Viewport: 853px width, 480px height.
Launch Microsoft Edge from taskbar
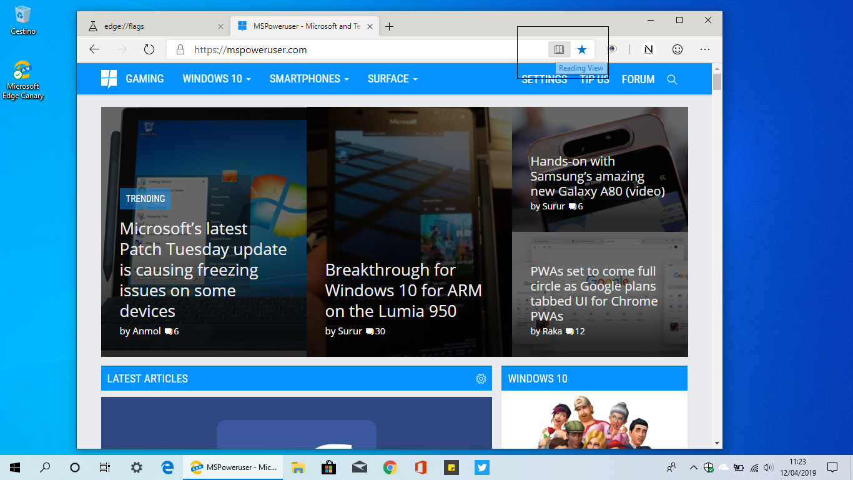click(x=167, y=467)
